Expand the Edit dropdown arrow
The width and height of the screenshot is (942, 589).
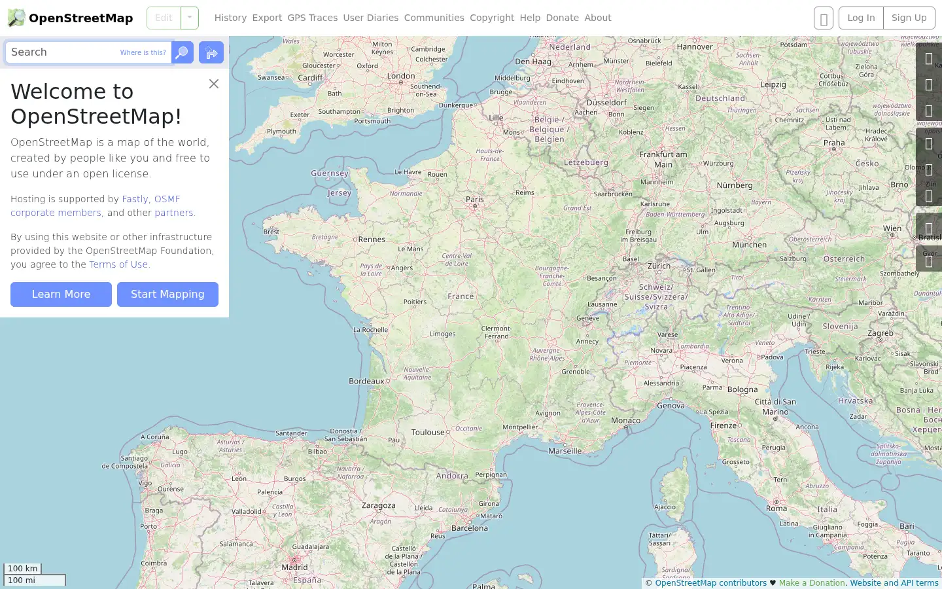point(190,18)
